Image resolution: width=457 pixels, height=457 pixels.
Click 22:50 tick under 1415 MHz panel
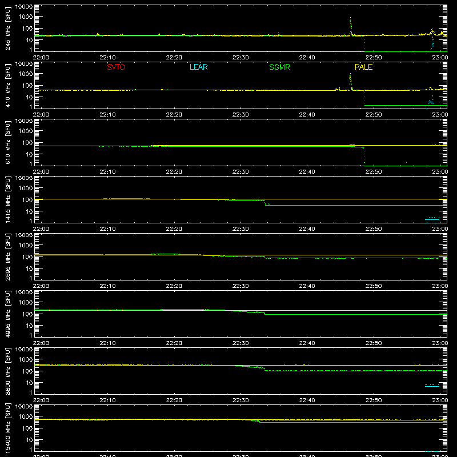(x=374, y=229)
